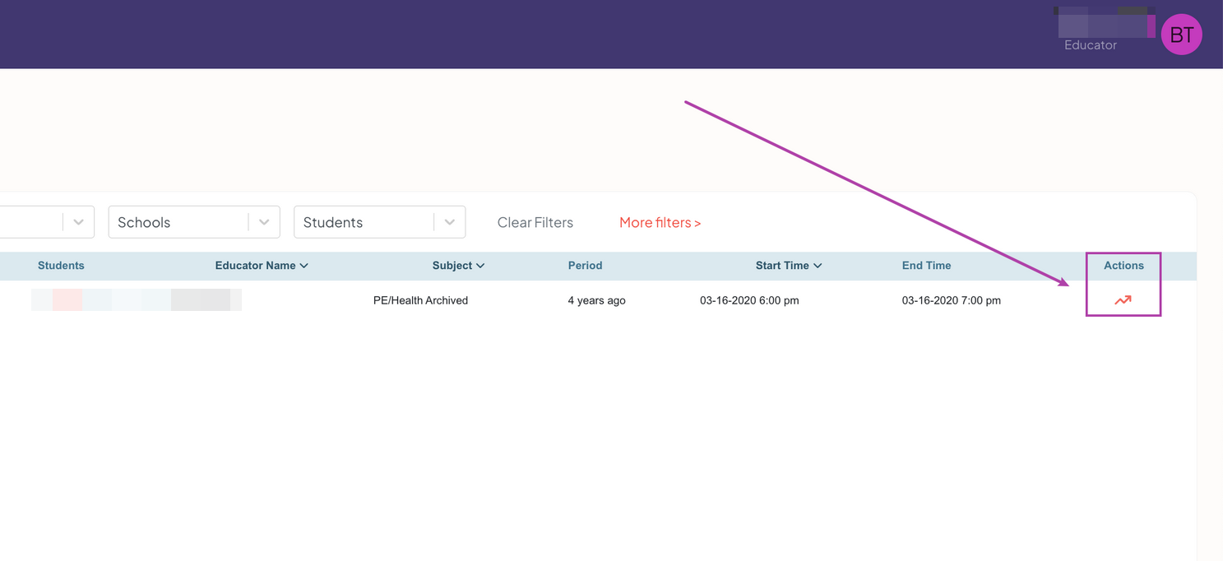Click the sort chevron beside Start Time
The image size is (1223, 561).
pos(818,266)
